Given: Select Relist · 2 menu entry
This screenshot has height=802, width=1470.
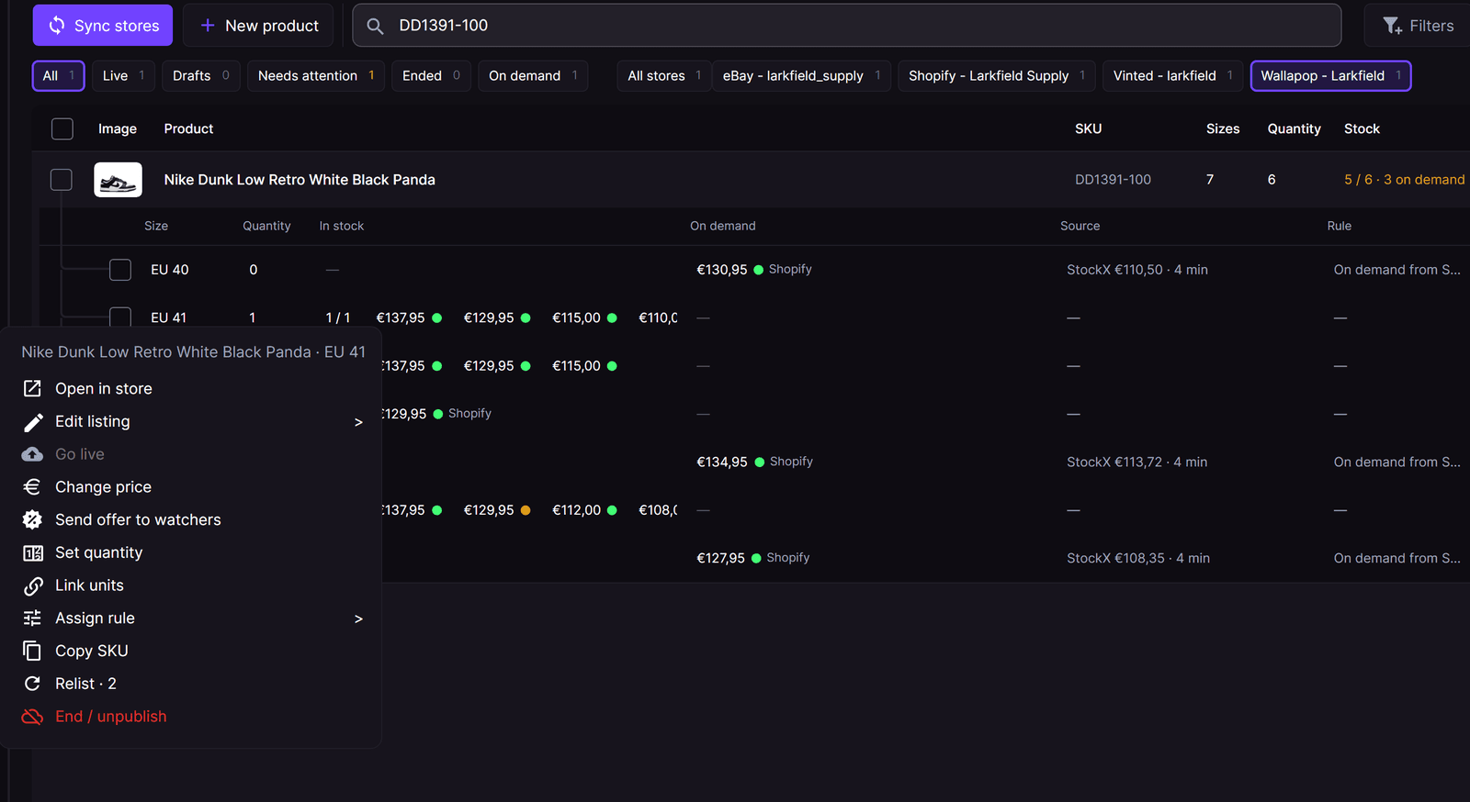Looking at the screenshot, I should tap(191, 684).
